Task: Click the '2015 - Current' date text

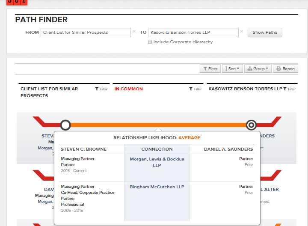Action: tap(74, 171)
